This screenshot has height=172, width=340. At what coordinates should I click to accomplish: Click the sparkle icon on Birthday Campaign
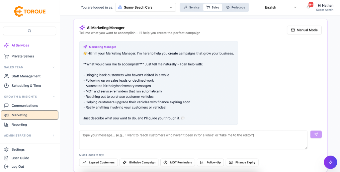coord(125,162)
